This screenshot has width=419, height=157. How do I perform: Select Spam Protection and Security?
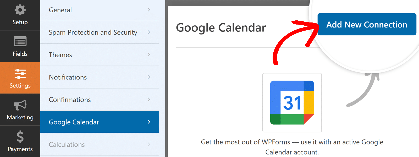click(x=93, y=32)
